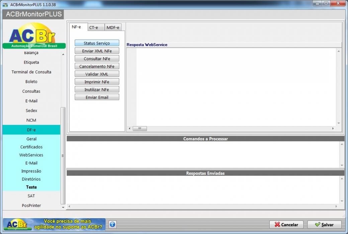This screenshot has width=348, height=234.
Task: Open Diretórios under DF-e
Action: tap(31, 179)
